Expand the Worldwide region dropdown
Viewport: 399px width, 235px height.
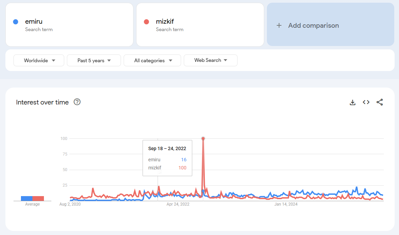[x=39, y=60]
